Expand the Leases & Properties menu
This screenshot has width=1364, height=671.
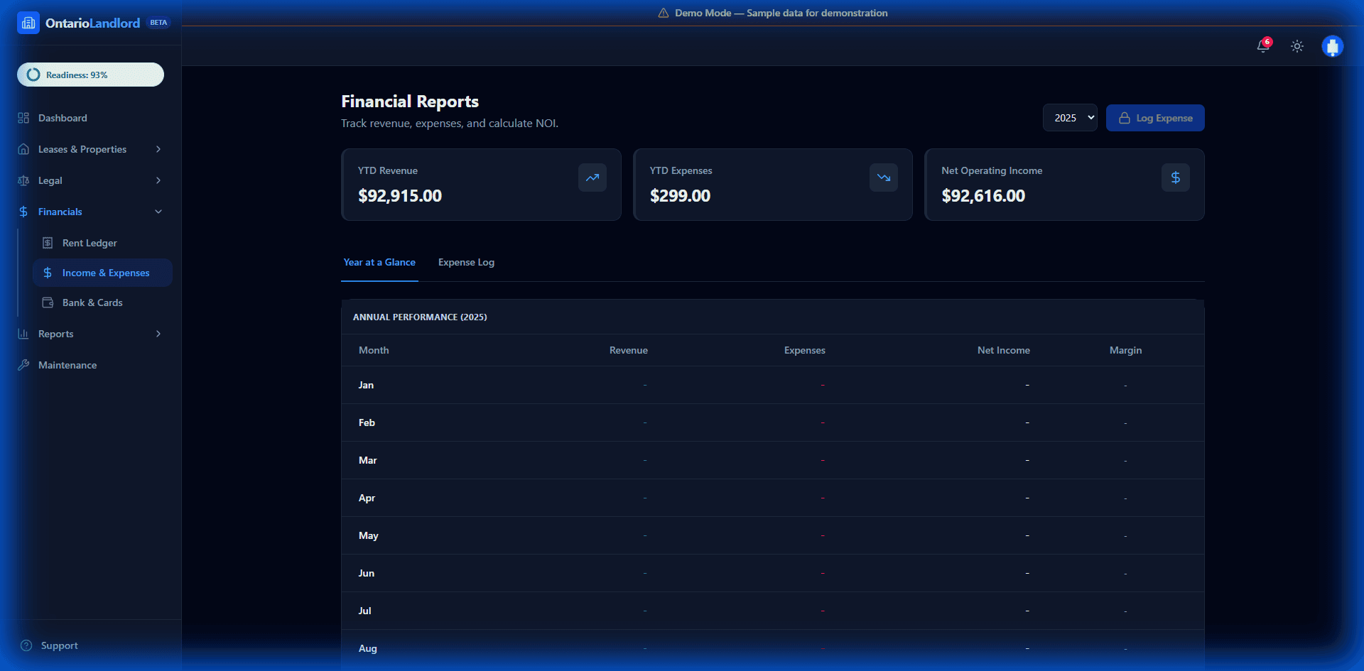coord(158,149)
